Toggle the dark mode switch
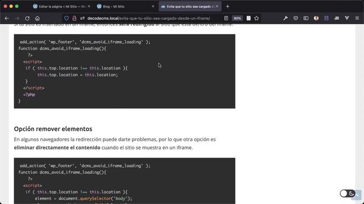The image size is (364, 204). click(348, 193)
